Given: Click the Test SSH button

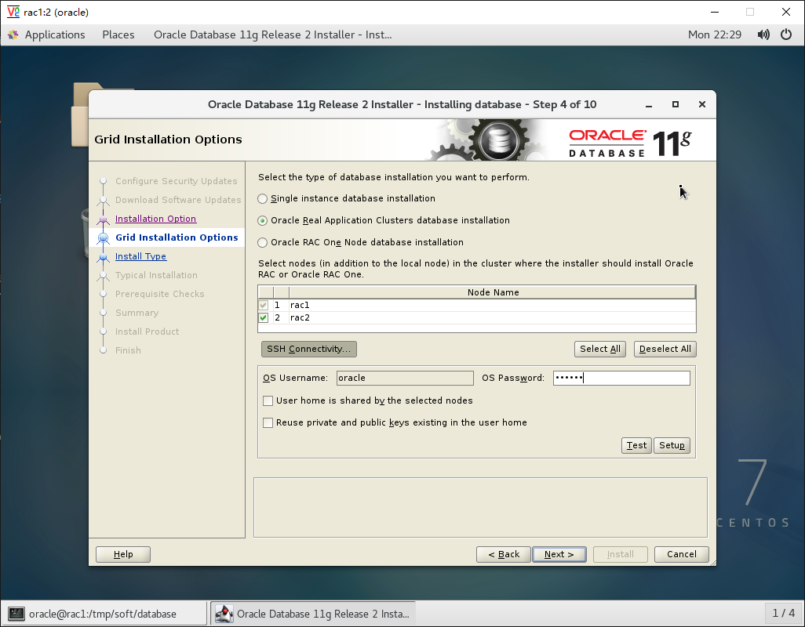Looking at the screenshot, I should 636,445.
